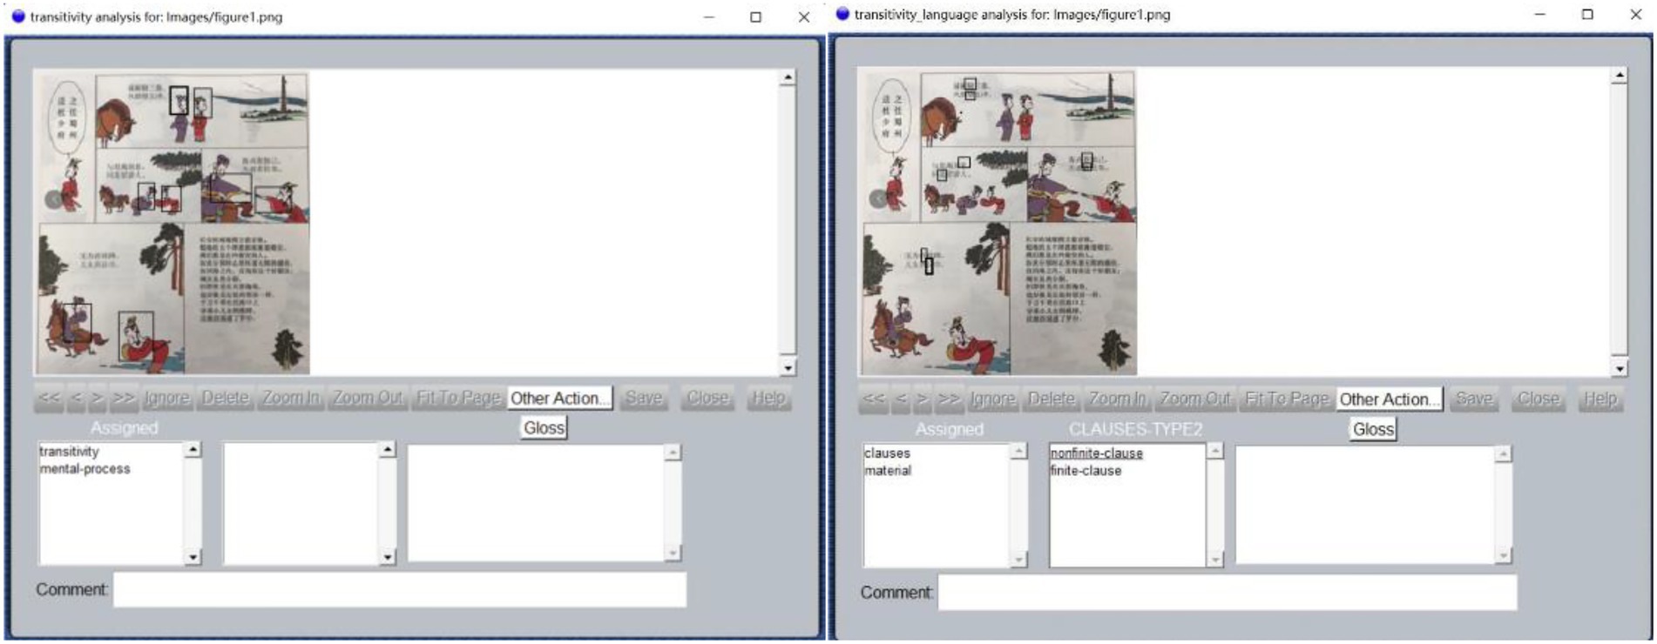Screen dimensions: 1657x644
Task: Click Delete in the transitivity analysis window
Action: 225,399
